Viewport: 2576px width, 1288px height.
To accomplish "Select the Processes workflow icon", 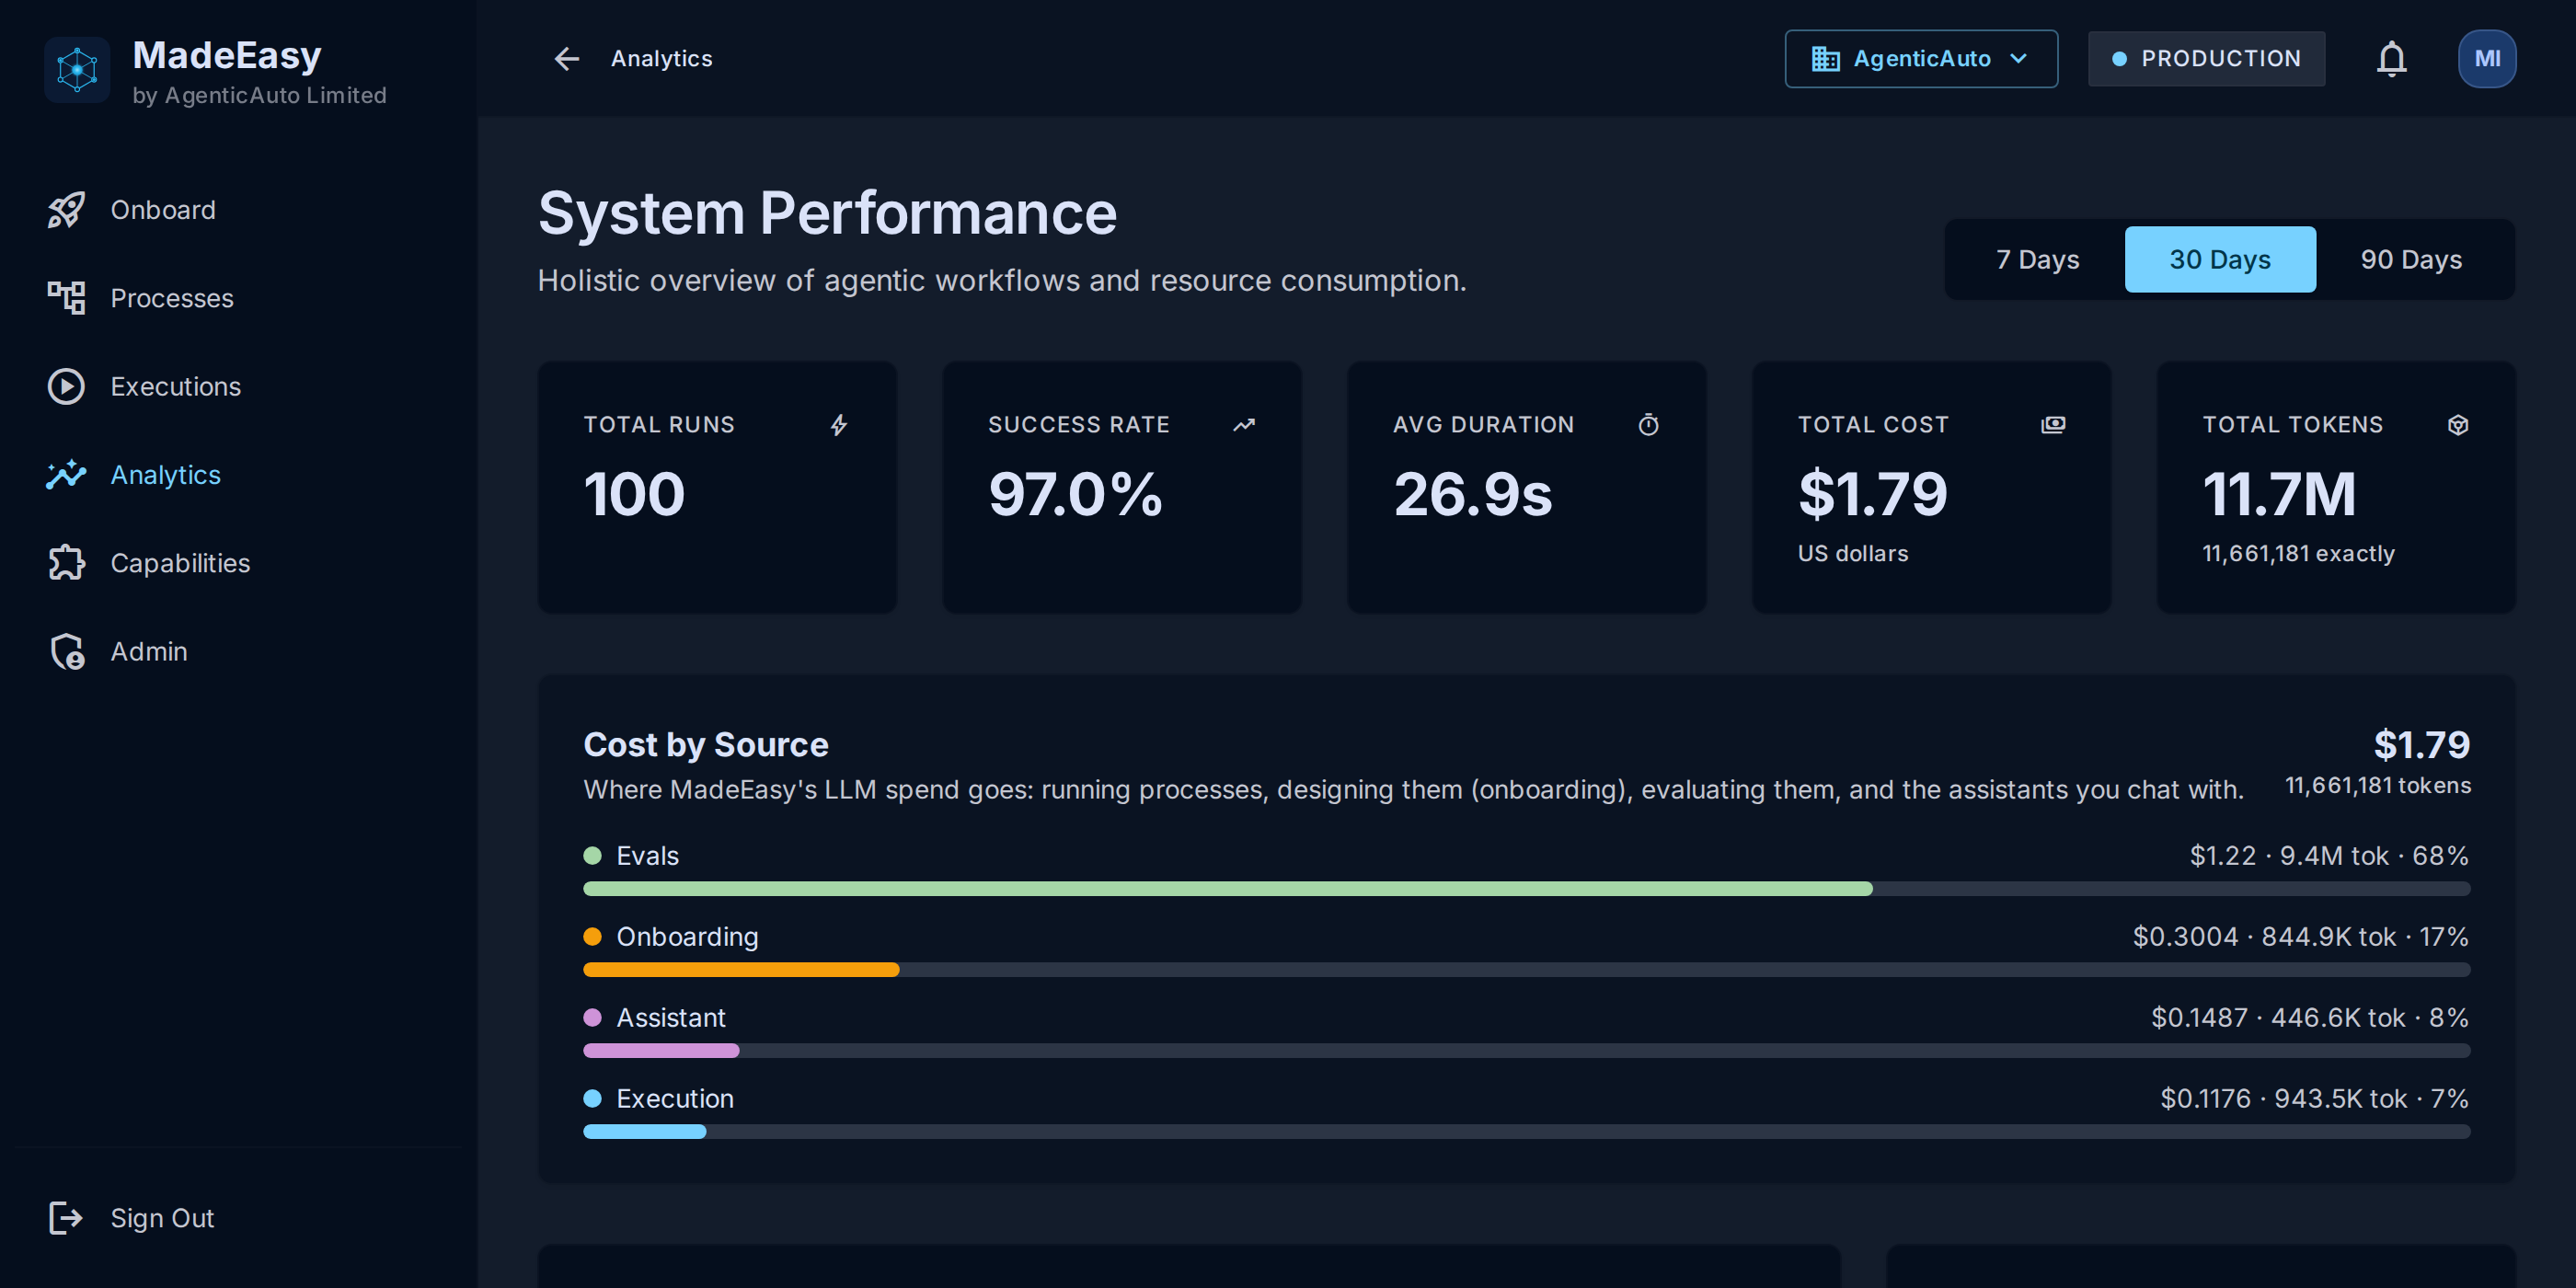I will [66, 298].
